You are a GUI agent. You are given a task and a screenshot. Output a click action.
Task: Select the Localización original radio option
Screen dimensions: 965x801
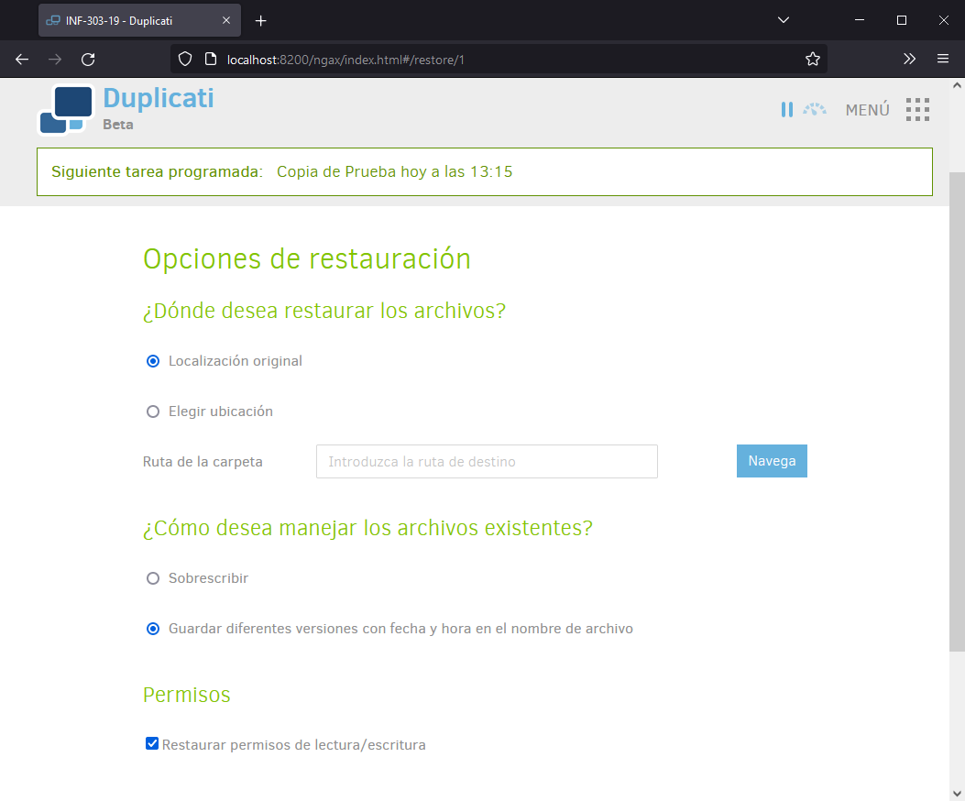(x=153, y=361)
